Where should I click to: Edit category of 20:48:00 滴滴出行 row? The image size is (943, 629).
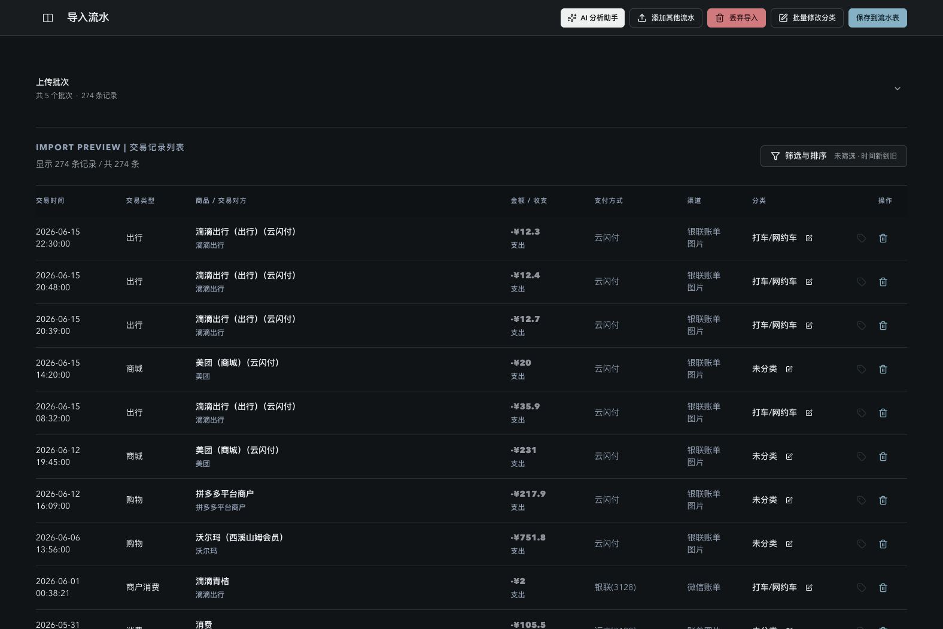click(x=809, y=282)
